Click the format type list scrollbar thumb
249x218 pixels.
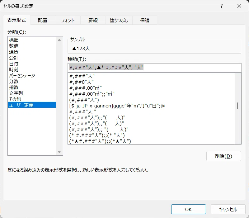[237, 106]
